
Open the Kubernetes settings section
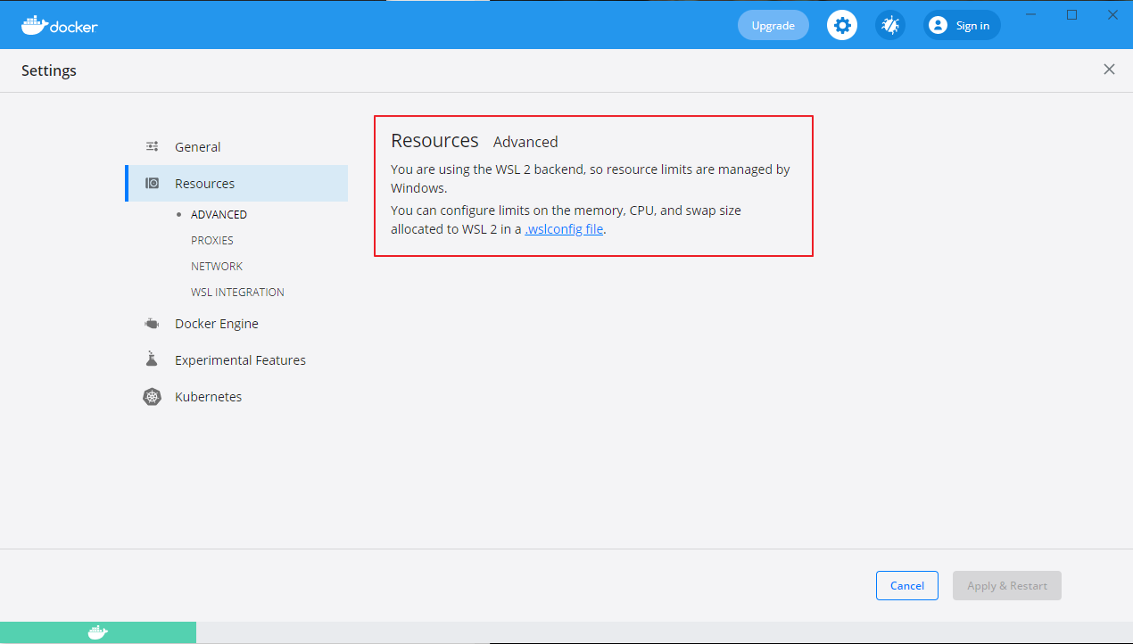(x=208, y=397)
